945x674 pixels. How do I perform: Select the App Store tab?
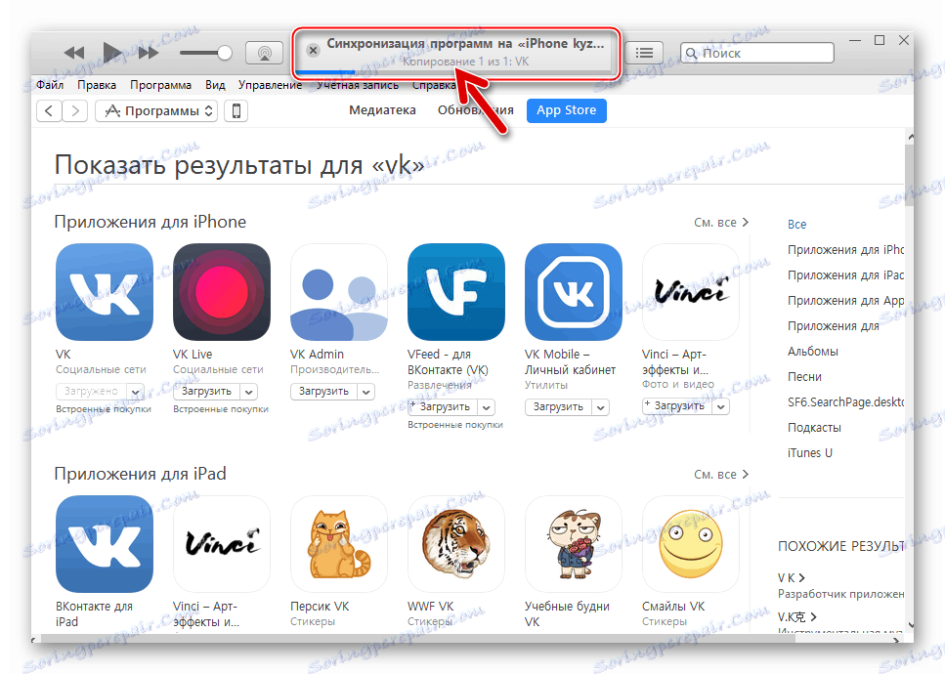[x=567, y=110]
